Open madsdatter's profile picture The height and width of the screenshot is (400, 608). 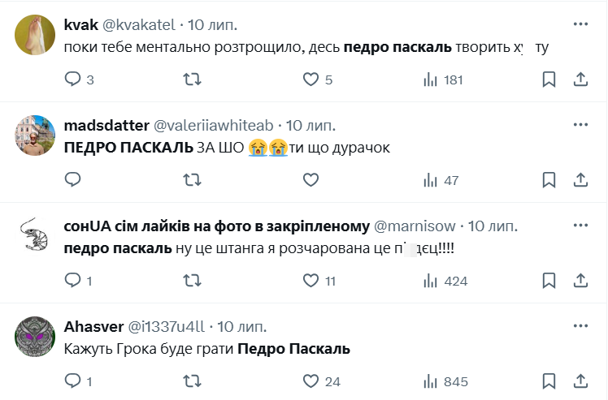point(36,135)
